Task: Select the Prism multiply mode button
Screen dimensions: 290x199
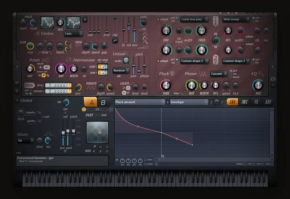Action: [47, 67]
